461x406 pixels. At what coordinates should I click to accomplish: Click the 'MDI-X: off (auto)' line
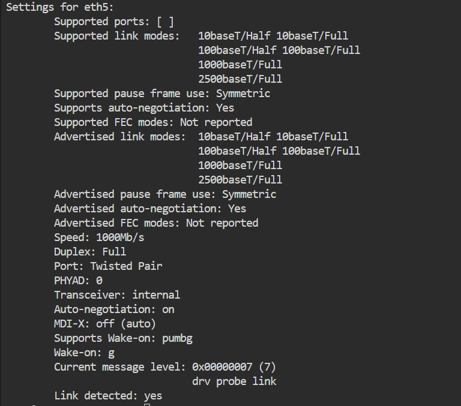(x=105, y=324)
